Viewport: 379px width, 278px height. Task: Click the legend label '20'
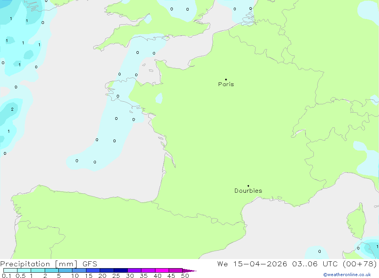[x=102, y=276]
